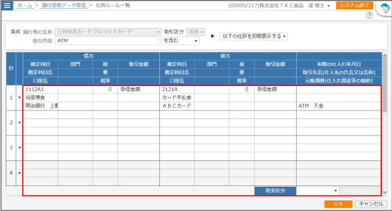Screen dimensions: 392x211
Task: Expand row 2 arrow dropdown
Action: point(19,123)
